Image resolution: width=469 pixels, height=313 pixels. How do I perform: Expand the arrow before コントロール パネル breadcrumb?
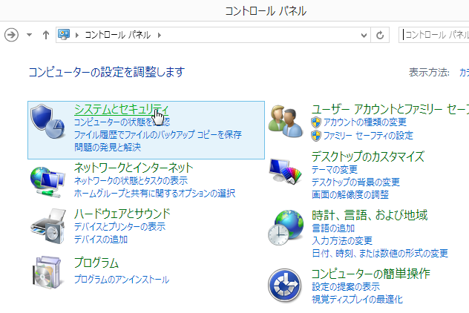tap(77, 36)
